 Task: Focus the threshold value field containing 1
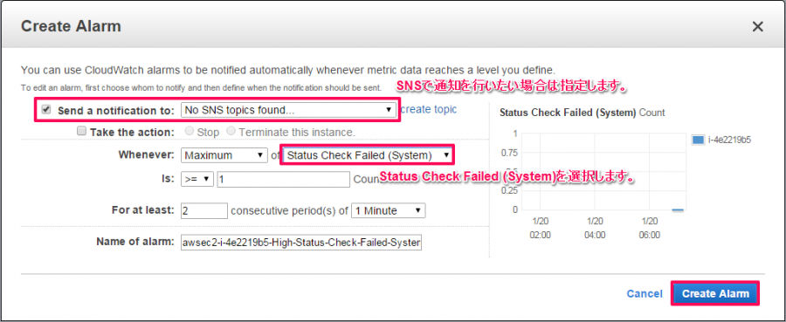coord(283,179)
